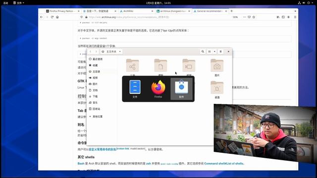Select the videos folder with camcorder symbol
This screenshot has width=317, height=178.
tap(189, 65)
